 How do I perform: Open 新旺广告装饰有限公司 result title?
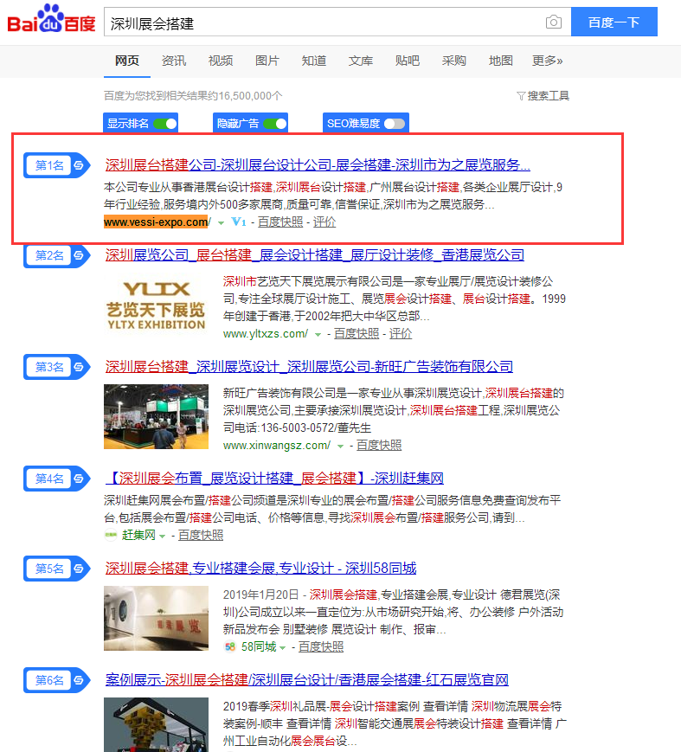point(309,366)
